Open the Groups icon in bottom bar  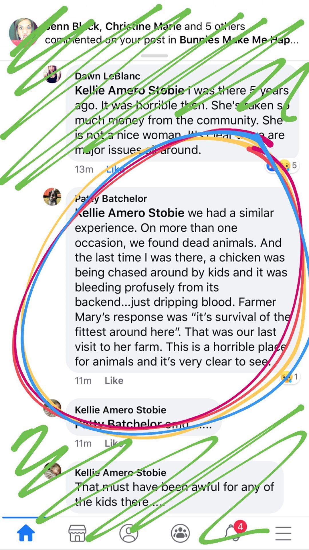click(x=180, y=533)
